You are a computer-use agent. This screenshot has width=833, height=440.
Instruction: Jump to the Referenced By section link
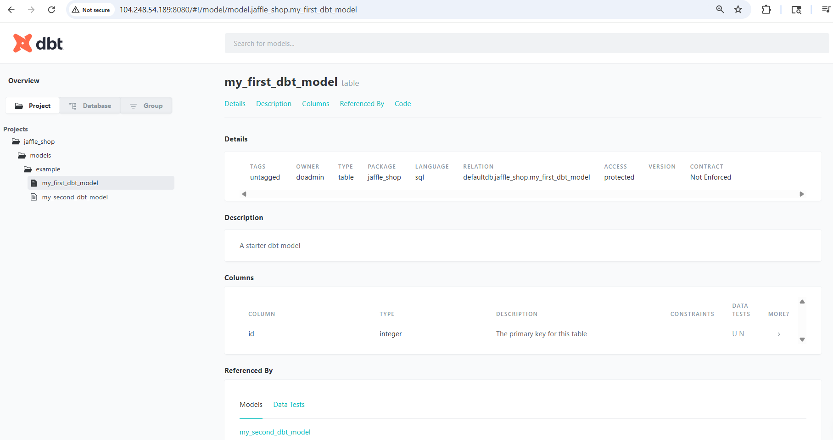(x=362, y=104)
